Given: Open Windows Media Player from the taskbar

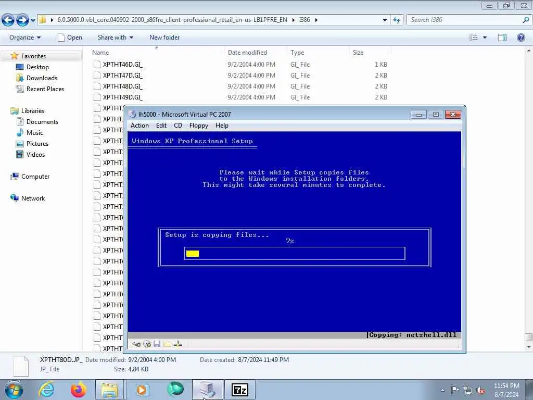Looking at the screenshot, I should [142, 390].
